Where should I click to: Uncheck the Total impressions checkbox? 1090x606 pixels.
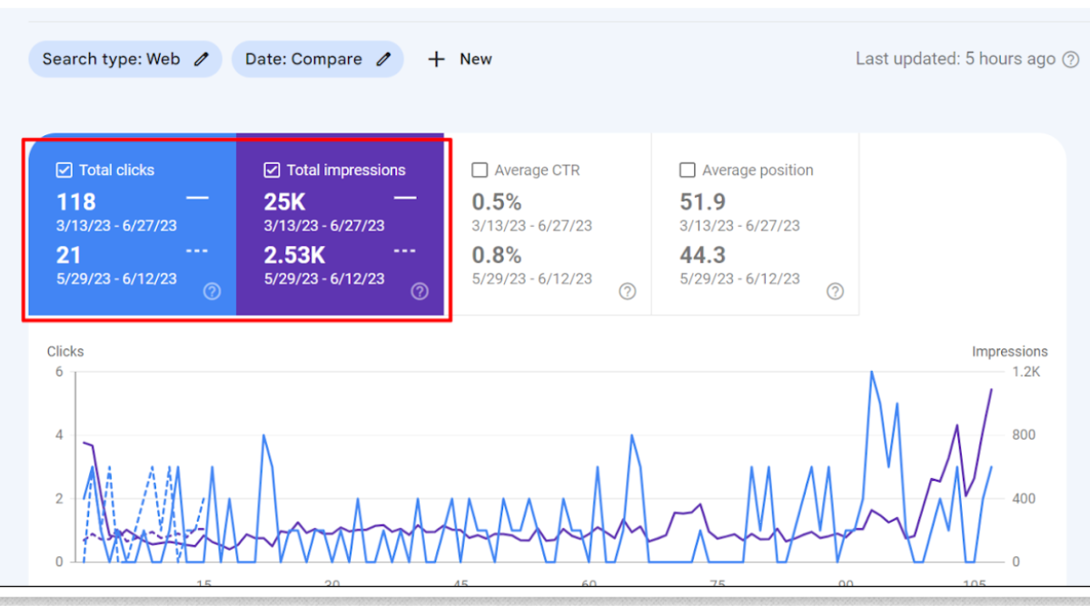point(272,170)
